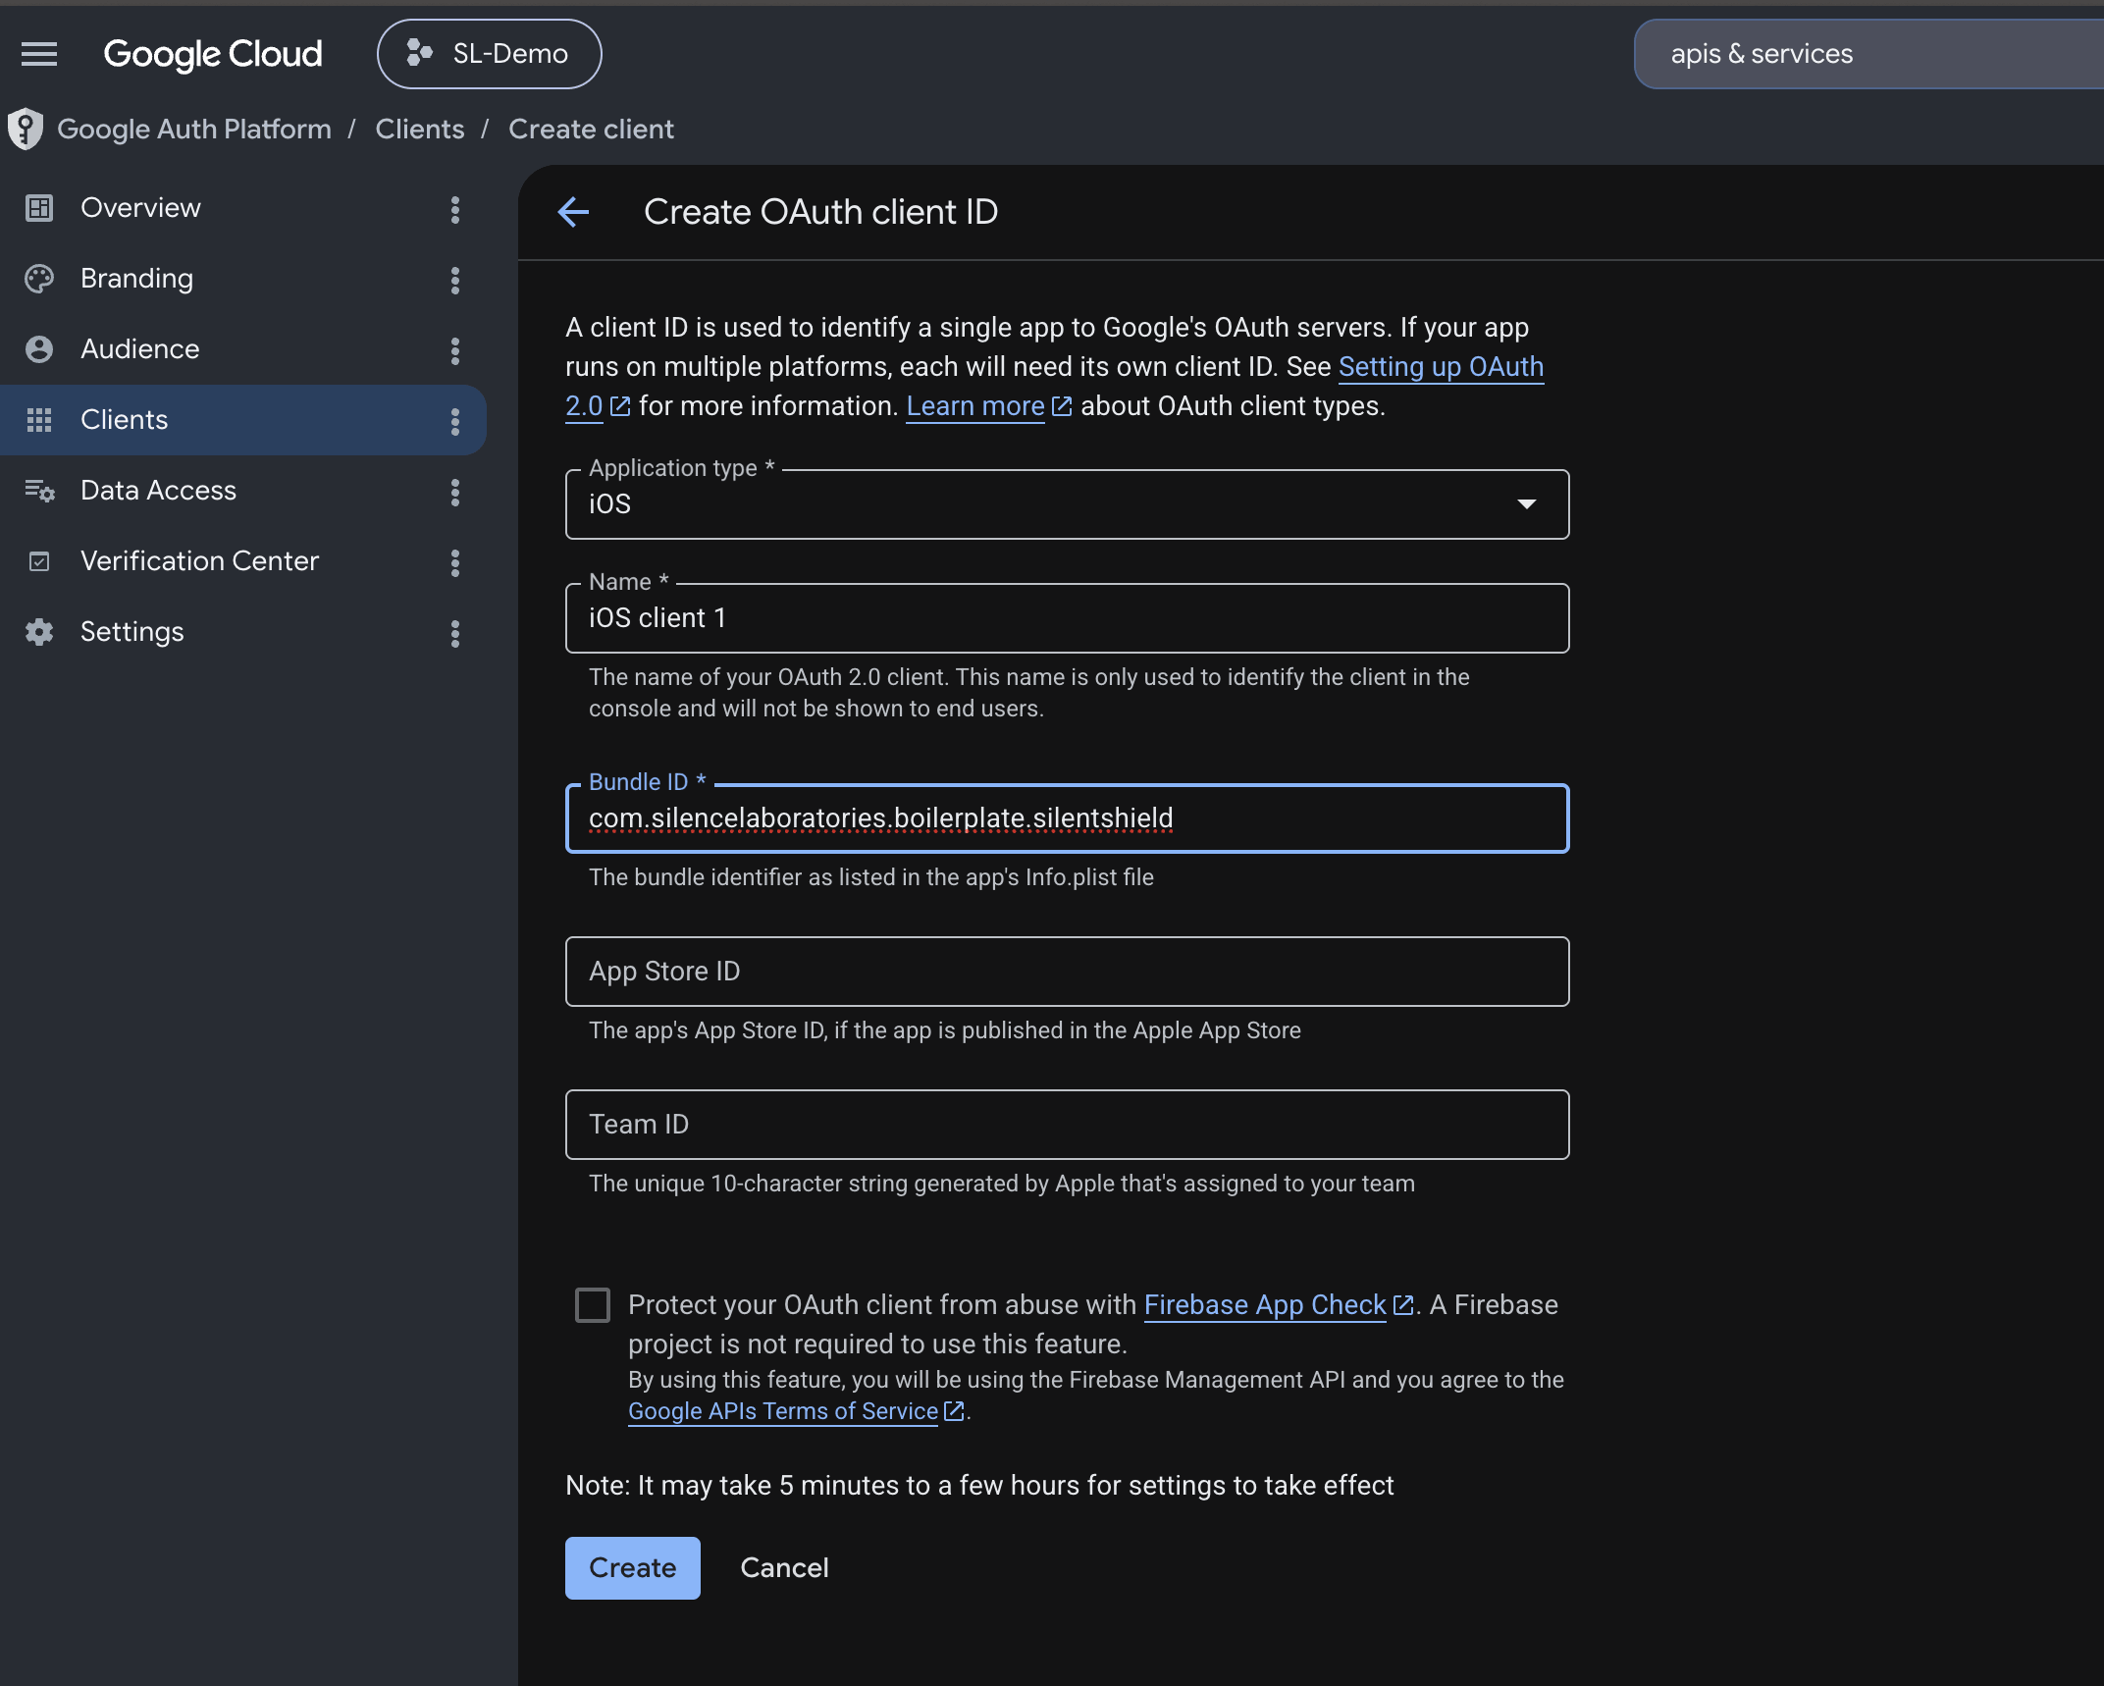Click the Data Access list-settings icon

coord(39,491)
